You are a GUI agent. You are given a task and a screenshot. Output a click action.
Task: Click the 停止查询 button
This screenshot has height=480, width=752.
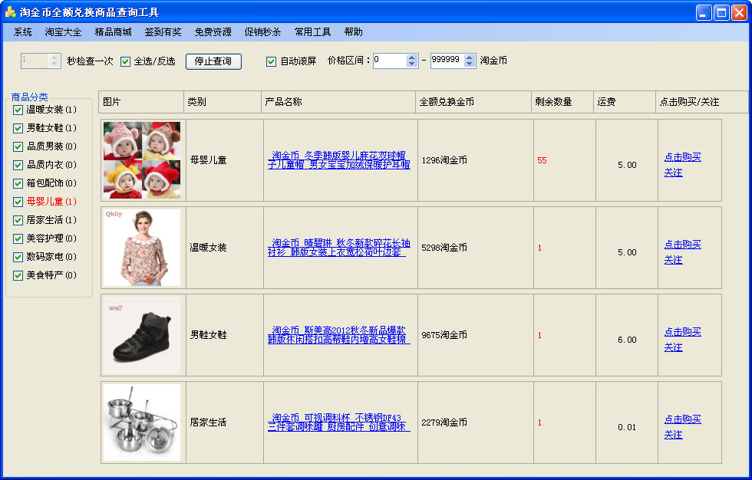(x=213, y=61)
